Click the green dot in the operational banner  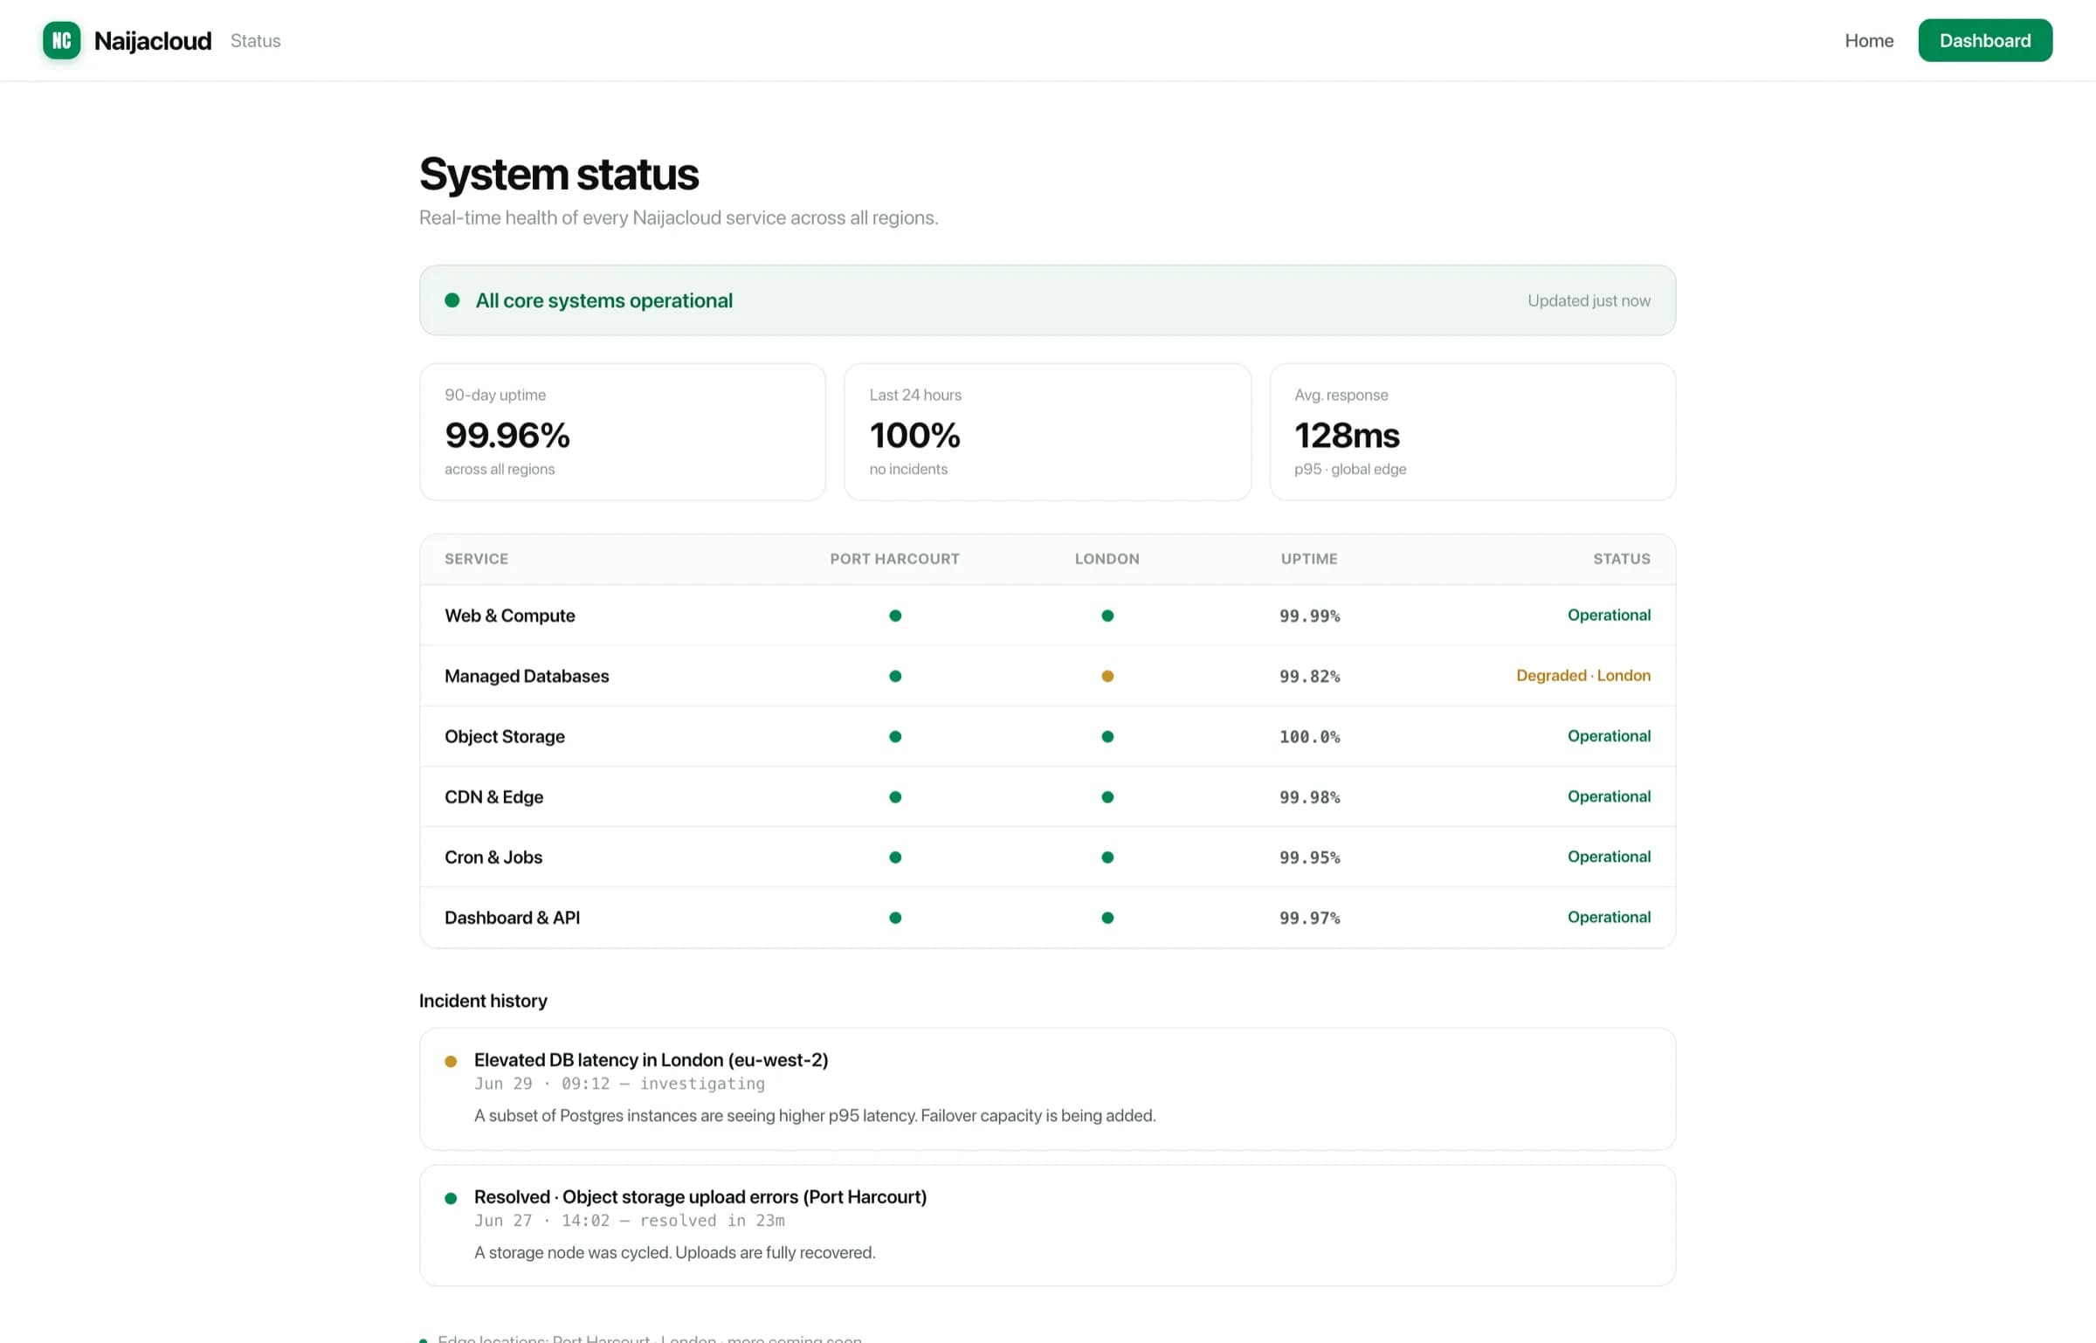pyautogui.click(x=452, y=300)
